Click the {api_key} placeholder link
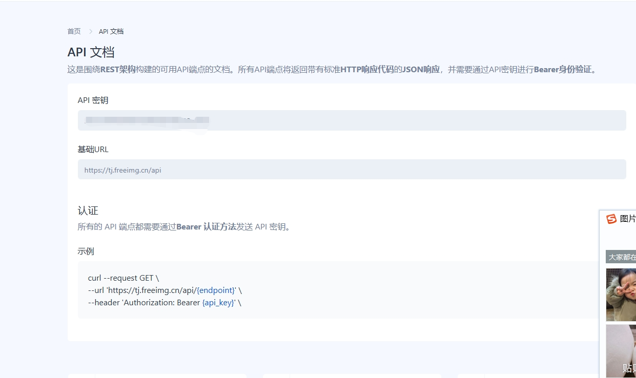Viewport: 636px width, 378px height. (218, 302)
